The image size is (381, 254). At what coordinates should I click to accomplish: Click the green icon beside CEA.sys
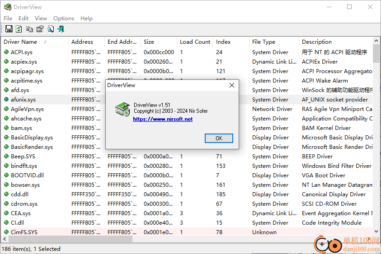click(6, 213)
